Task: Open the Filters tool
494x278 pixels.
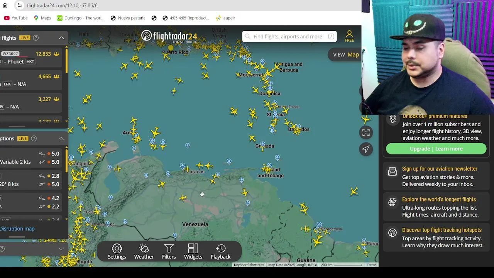Action: click(169, 252)
